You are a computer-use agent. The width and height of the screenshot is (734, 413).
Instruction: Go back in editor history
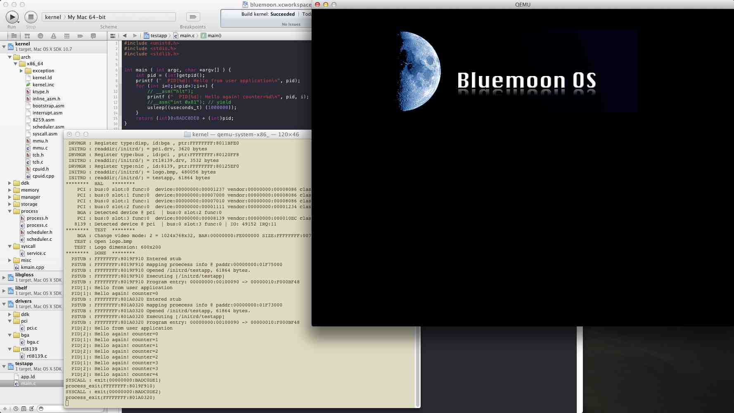(x=125, y=36)
